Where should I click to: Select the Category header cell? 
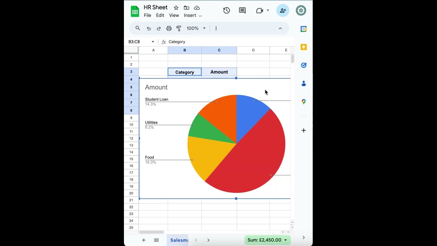[185, 72]
